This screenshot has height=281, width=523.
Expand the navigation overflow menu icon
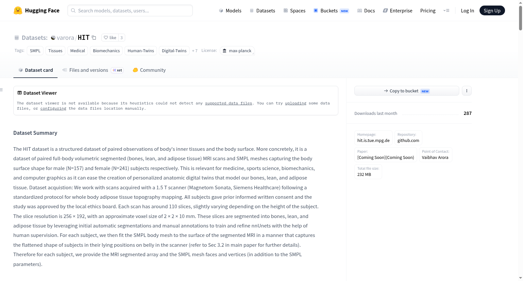[446, 10]
